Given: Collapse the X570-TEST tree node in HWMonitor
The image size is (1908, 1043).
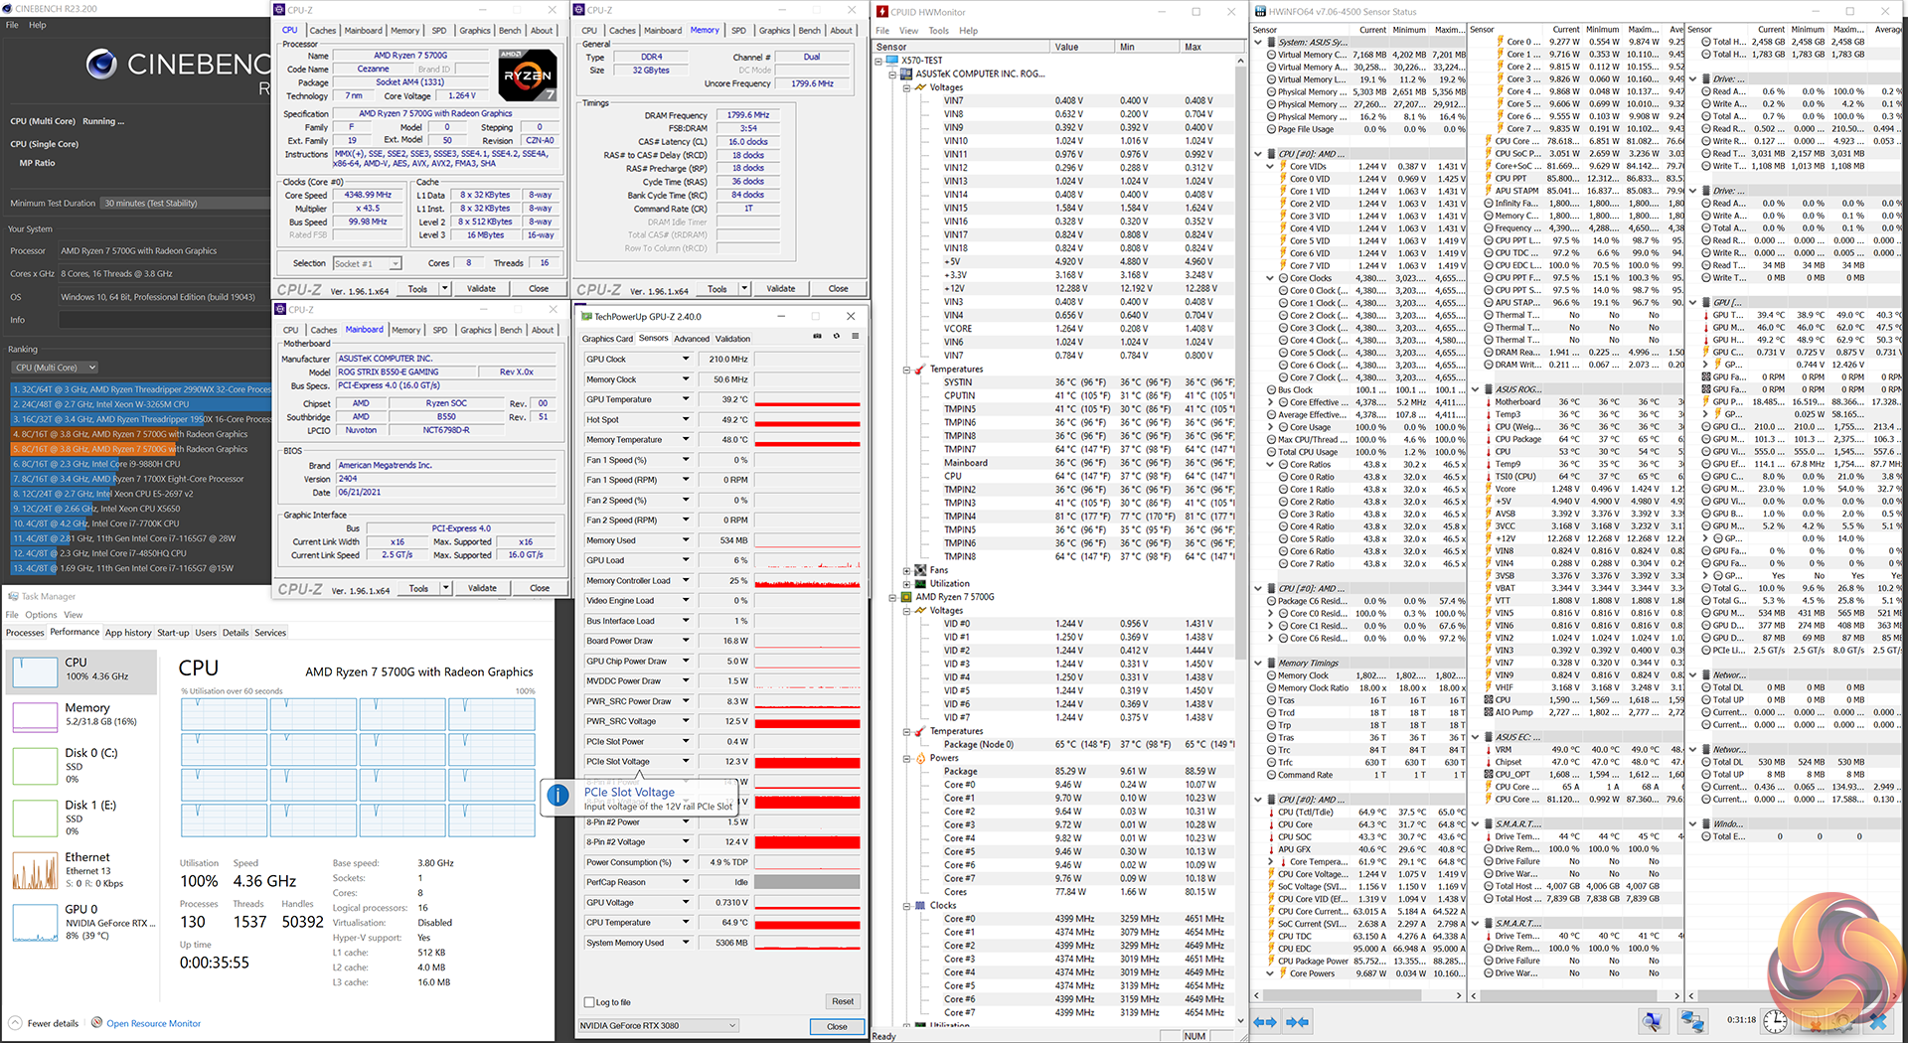Looking at the screenshot, I should point(878,61).
